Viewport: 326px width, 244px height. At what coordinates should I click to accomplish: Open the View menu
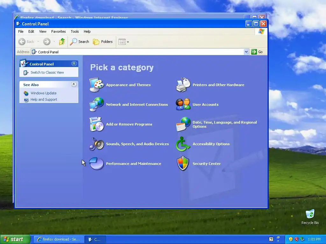[x=43, y=31]
